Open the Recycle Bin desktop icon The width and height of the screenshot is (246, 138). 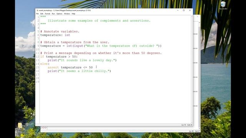223,5
